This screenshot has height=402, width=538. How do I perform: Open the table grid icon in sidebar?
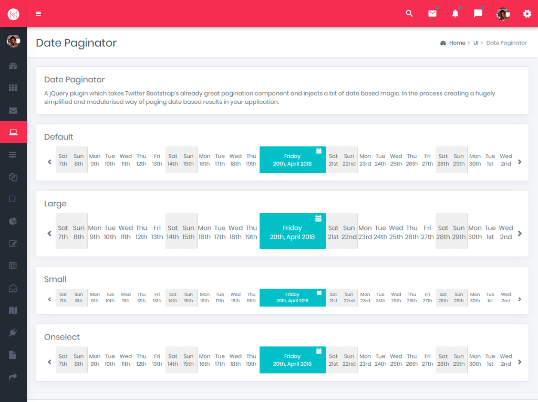tap(13, 266)
